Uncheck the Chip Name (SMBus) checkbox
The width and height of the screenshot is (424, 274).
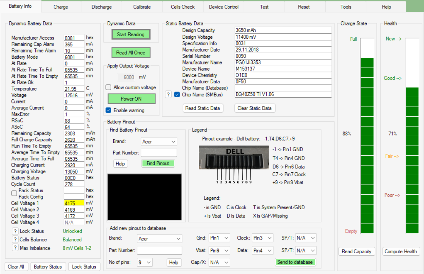(x=177, y=95)
